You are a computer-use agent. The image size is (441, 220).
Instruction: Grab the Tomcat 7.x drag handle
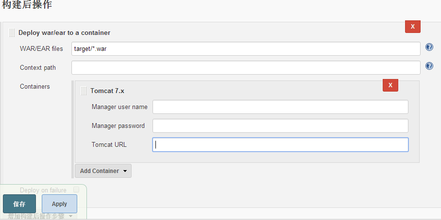point(84,91)
